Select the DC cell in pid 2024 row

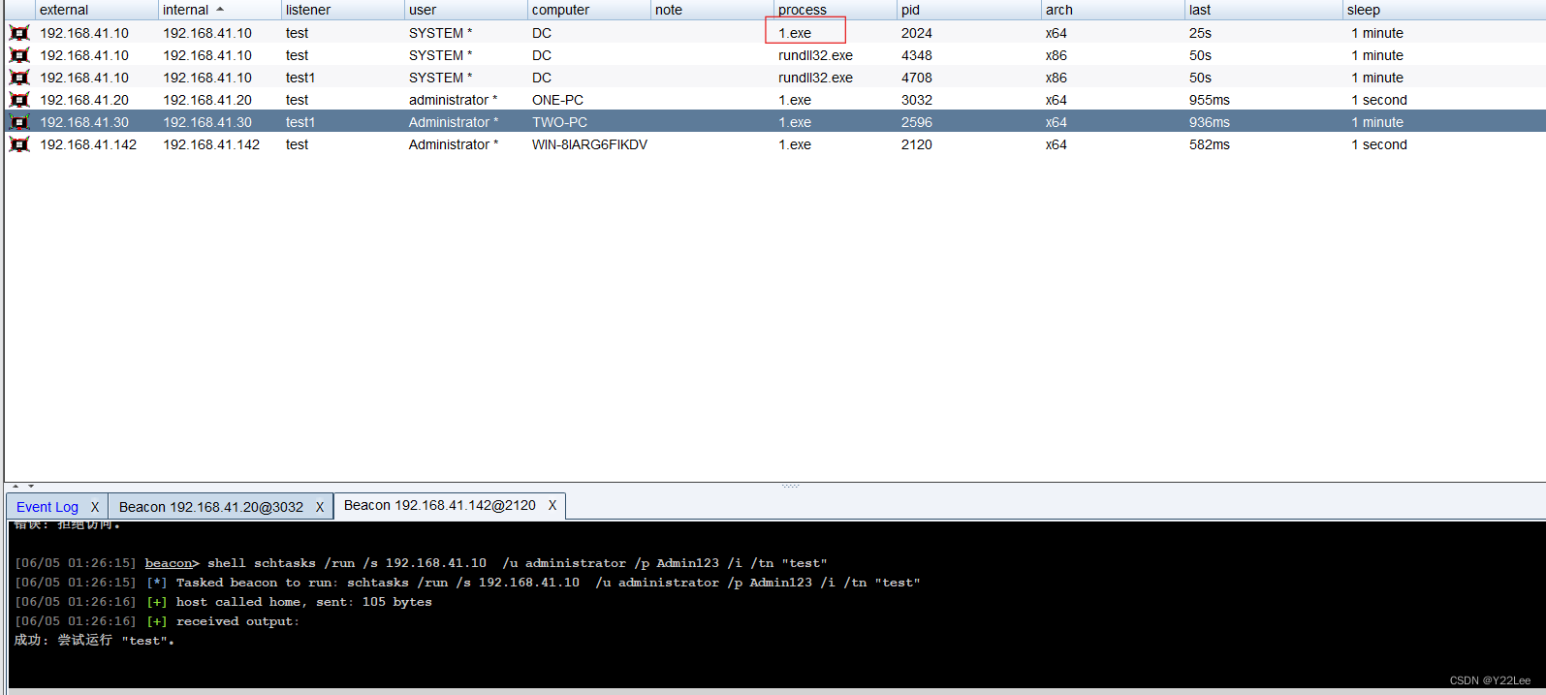click(542, 33)
